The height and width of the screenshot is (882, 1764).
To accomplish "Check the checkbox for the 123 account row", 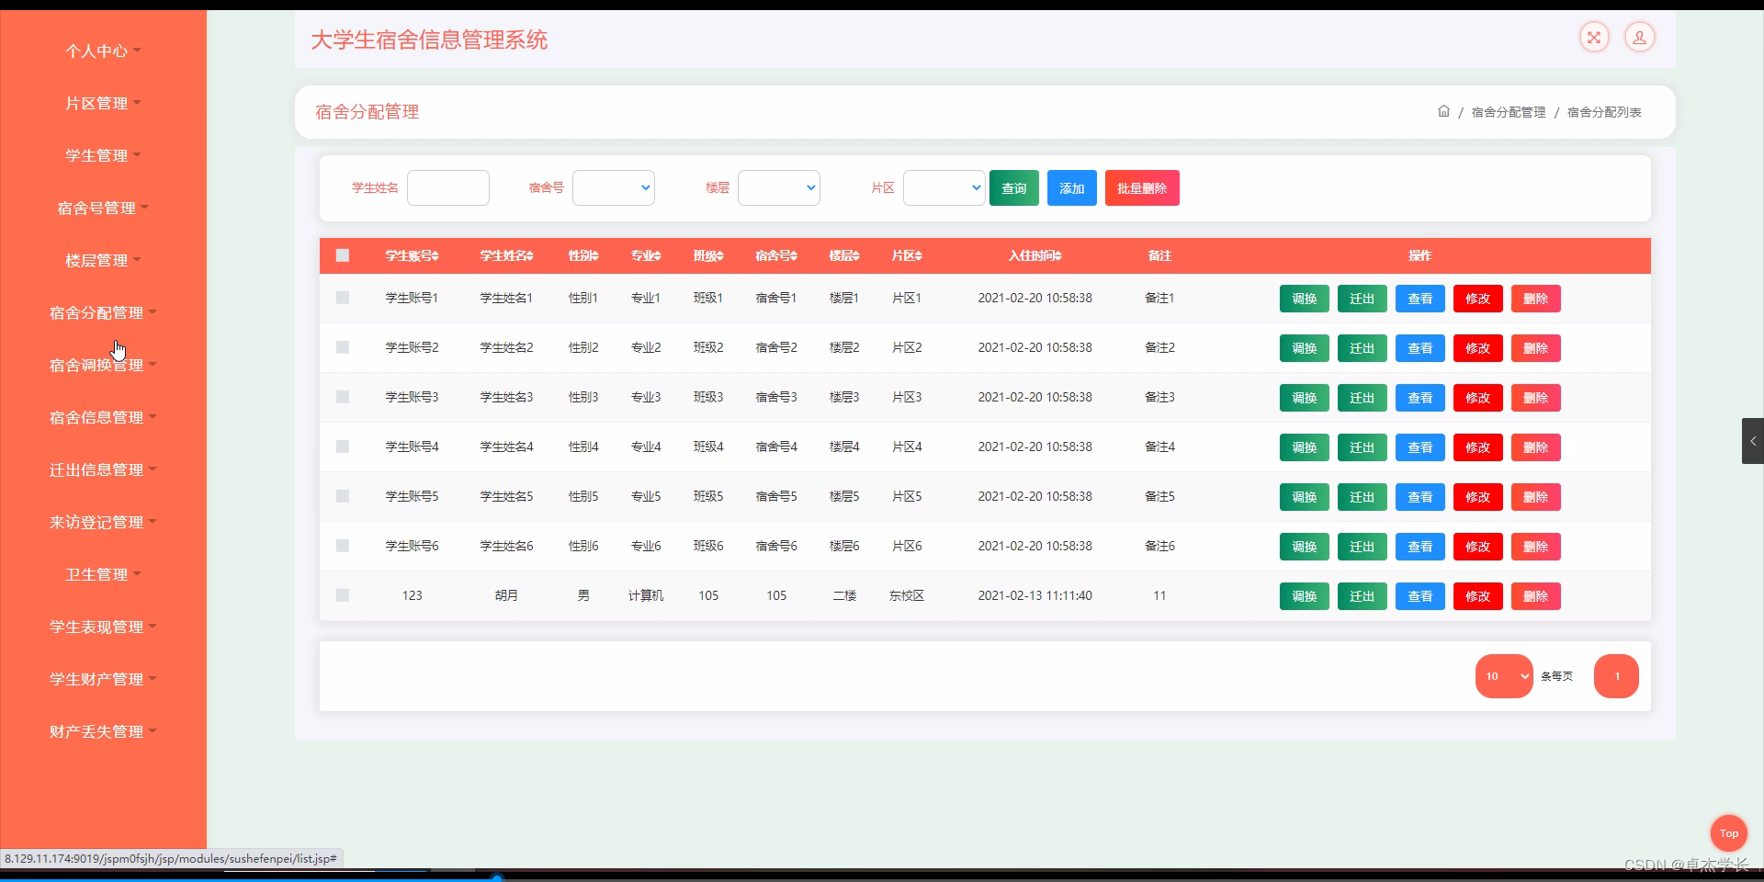I will click(343, 595).
